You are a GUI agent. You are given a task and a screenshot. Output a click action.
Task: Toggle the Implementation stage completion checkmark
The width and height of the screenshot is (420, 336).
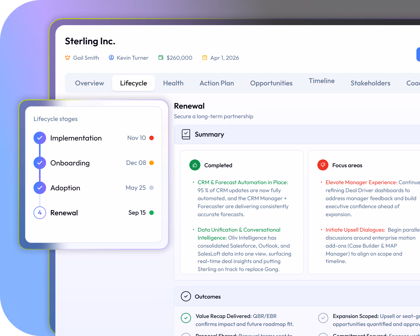pyautogui.click(x=40, y=138)
